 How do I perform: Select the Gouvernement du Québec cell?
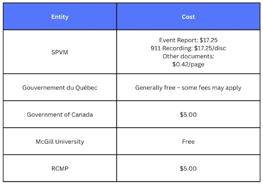(x=60, y=88)
